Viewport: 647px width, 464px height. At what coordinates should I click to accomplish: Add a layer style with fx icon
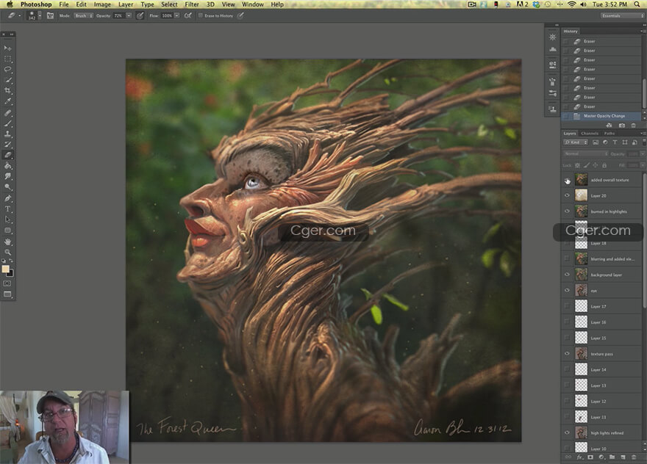click(x=580, y=457)
